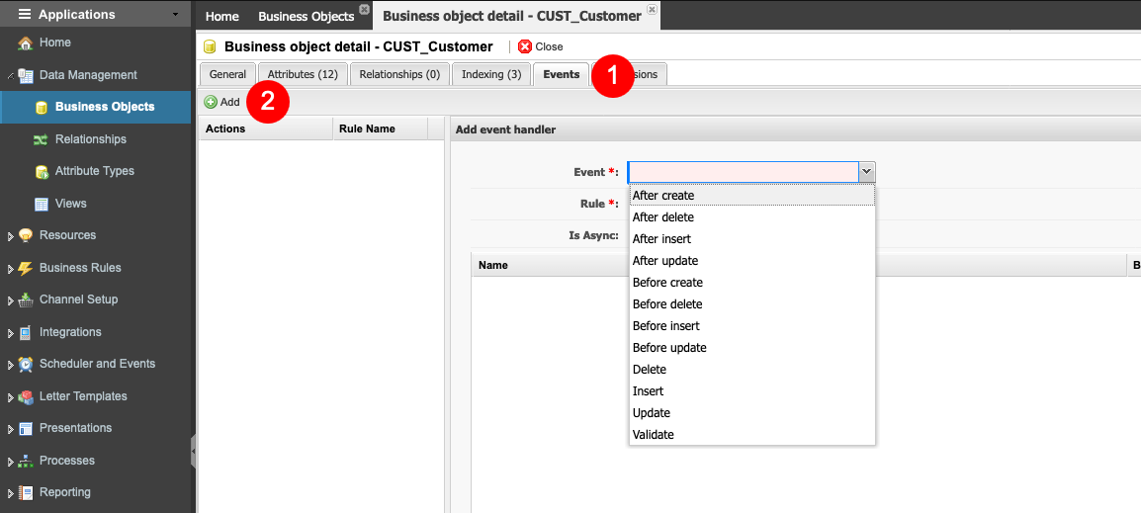The image size is (1141, 513).
Task: Open Attribute Types via its icon
Action: tap(42, 172)
